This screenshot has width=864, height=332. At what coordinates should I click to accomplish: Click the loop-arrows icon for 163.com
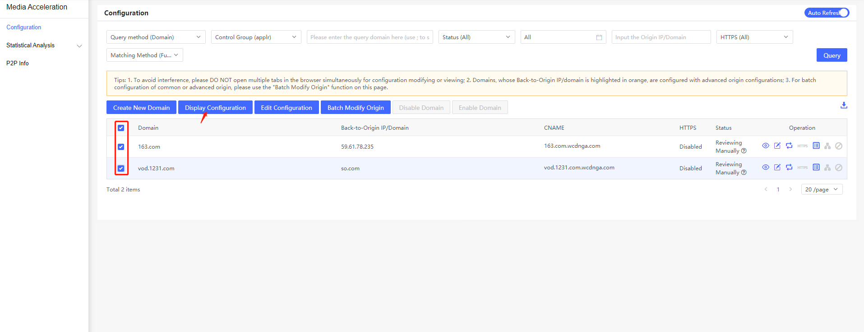click(x=789, y=146)
